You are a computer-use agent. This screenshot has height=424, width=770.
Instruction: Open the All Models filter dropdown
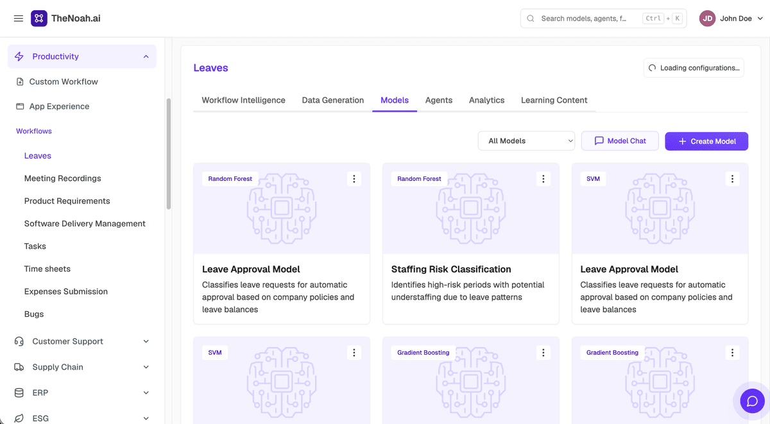point(526,141)
